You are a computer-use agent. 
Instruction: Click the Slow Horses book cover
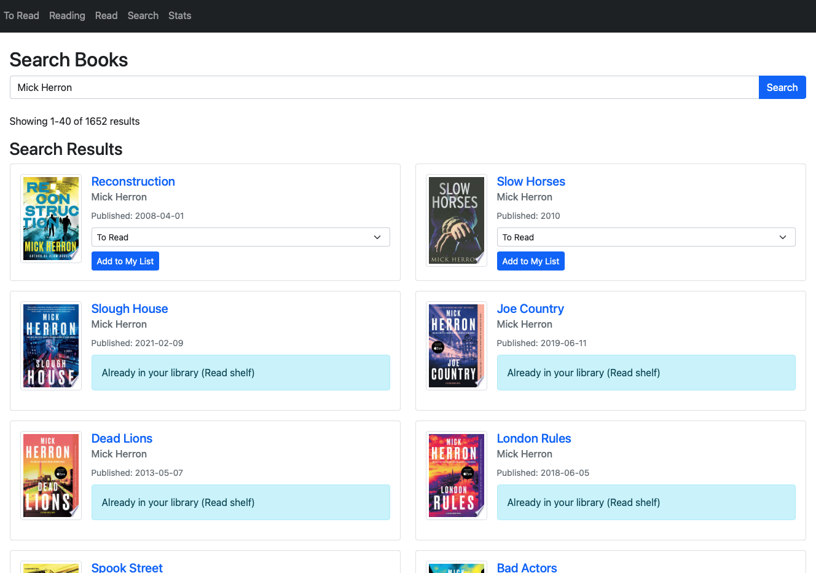457,220
